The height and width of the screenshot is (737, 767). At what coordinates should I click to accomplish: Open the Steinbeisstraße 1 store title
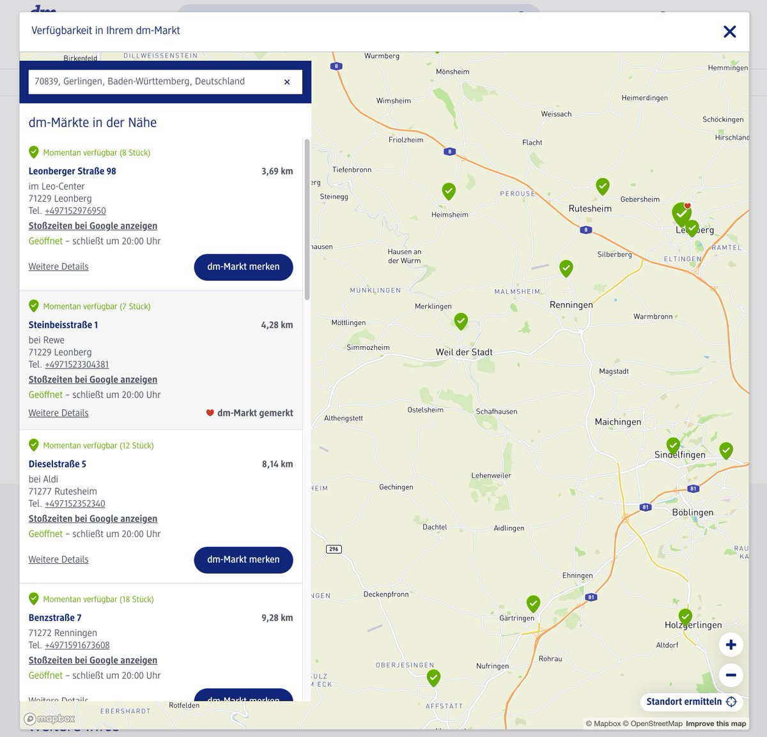pyautogui.click(x=63, y=325)
